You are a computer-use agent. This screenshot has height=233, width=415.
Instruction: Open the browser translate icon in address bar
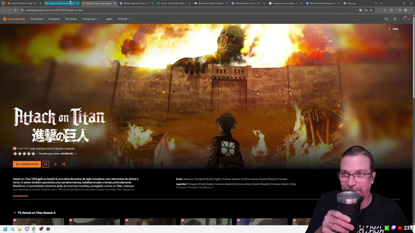[x=361, y=10]
